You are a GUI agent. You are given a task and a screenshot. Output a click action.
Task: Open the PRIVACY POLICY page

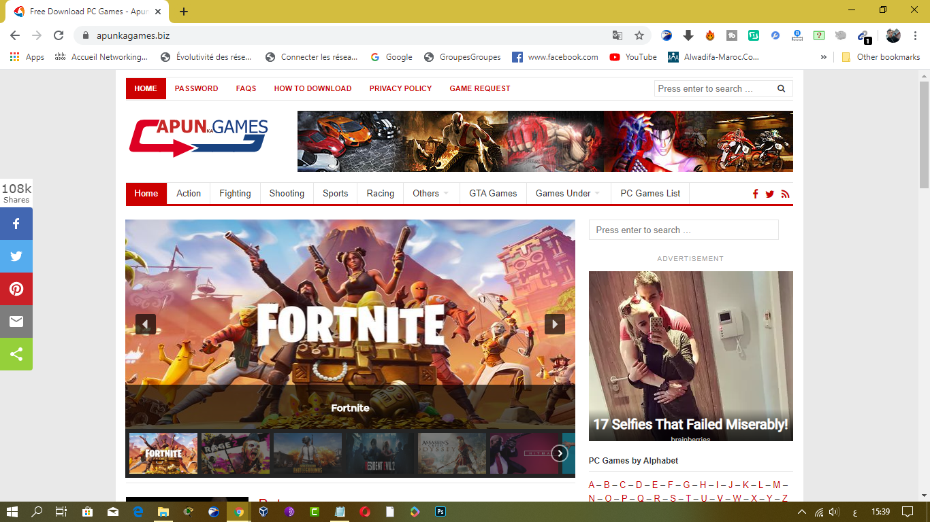(400, 88)
